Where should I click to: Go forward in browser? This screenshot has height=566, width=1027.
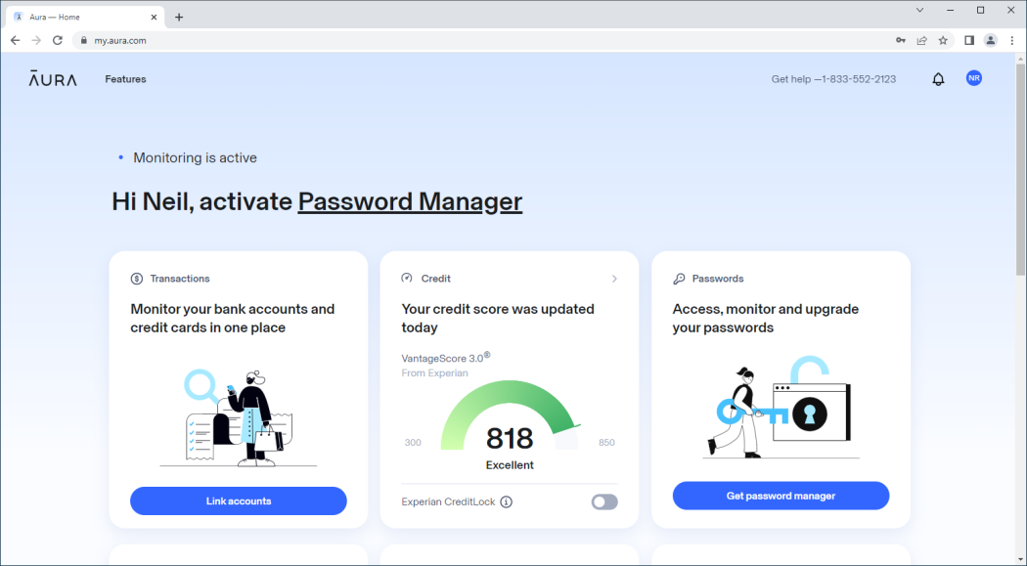(x=36, y=41)
